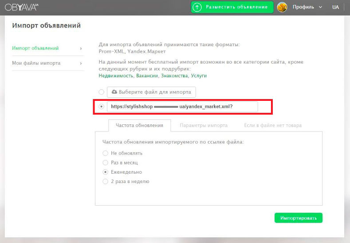Choose '2 раза в неделю' option
This screenshot has width=350, height=243.
click(105, 181)
